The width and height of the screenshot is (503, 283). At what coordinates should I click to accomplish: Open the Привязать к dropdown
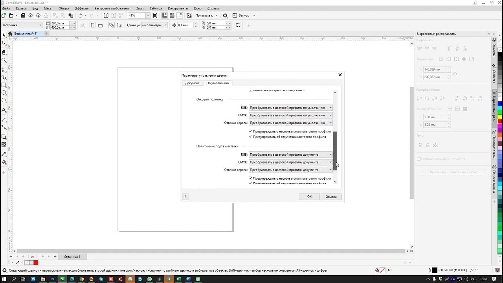[x=206, y=15]
